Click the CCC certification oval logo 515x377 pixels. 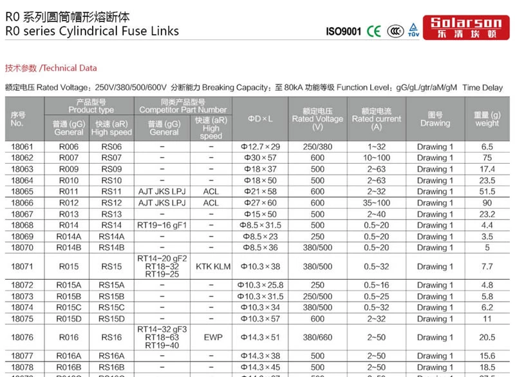click(x=394, y=31)
